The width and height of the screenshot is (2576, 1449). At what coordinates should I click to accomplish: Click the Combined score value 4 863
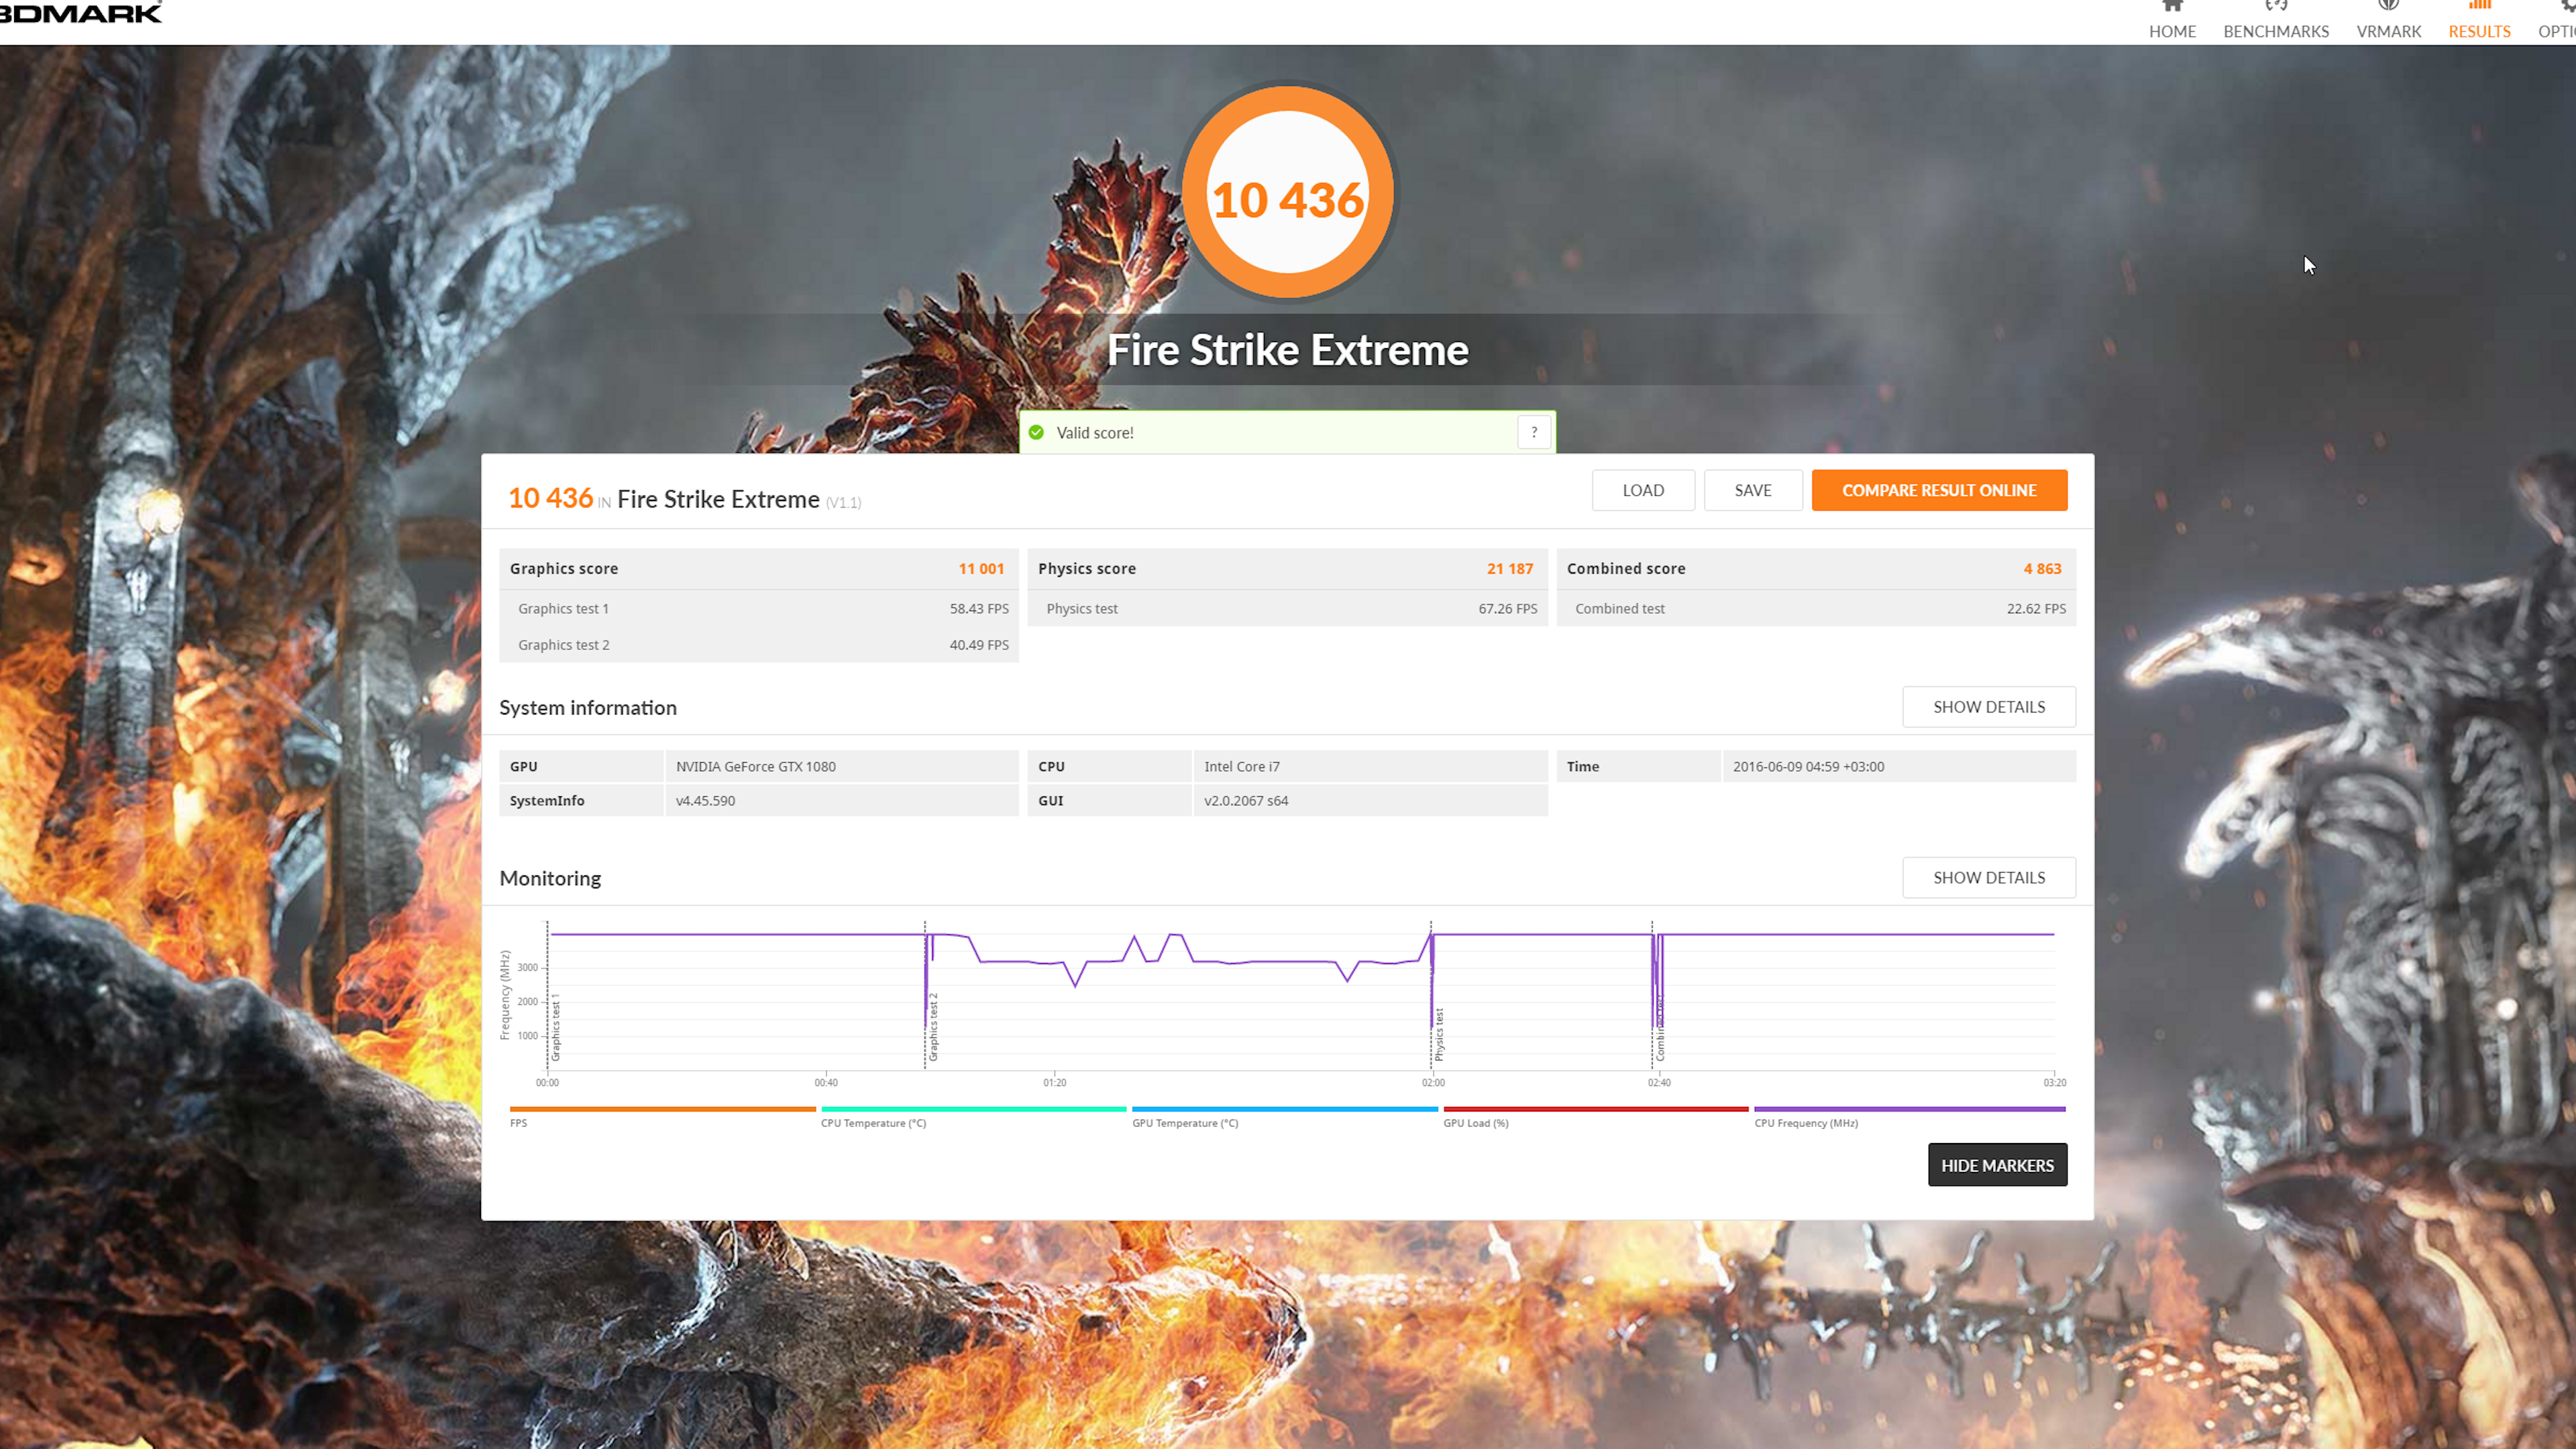pos(2042,568)
